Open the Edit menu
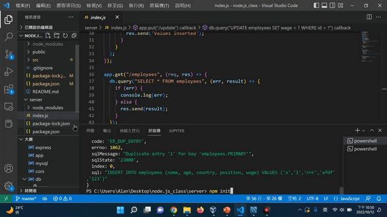Image resolution: width=387 pixels, height=217 pixels. (x=43, y=5)
